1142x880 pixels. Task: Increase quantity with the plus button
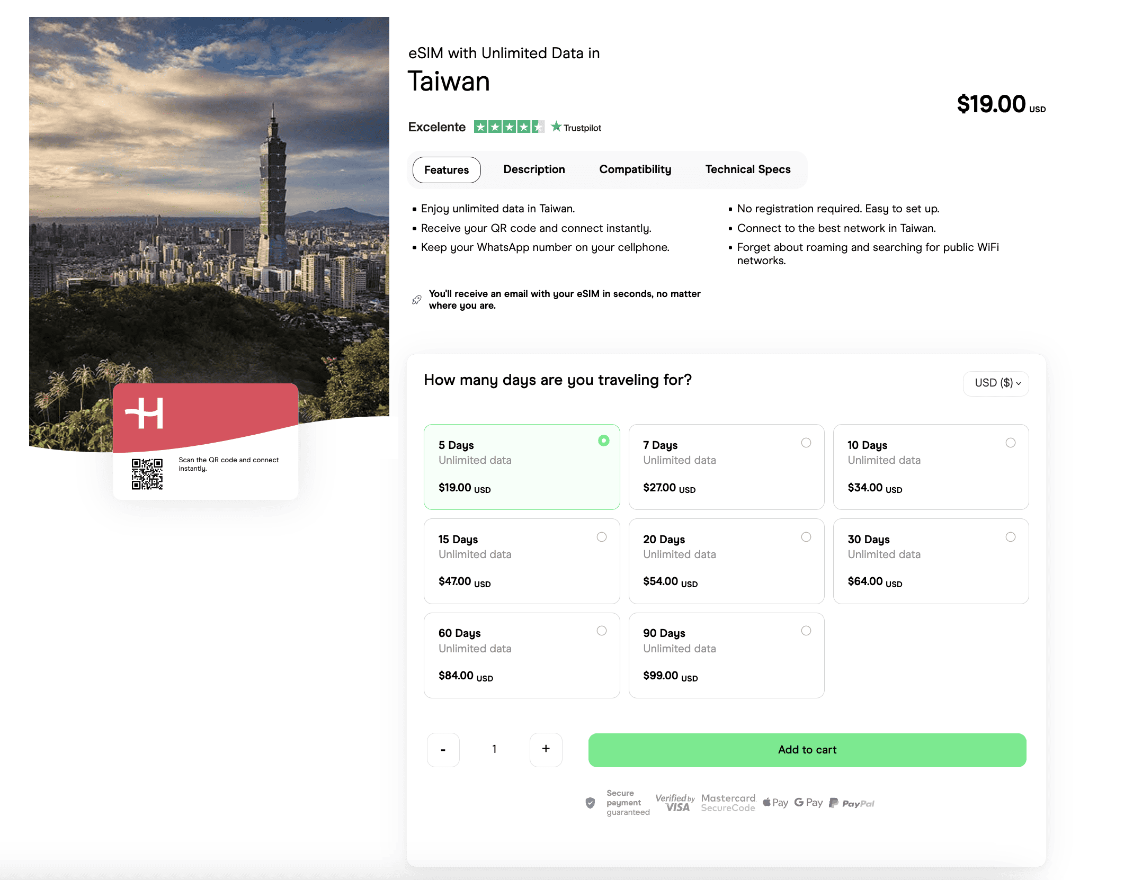click(546, 749)
